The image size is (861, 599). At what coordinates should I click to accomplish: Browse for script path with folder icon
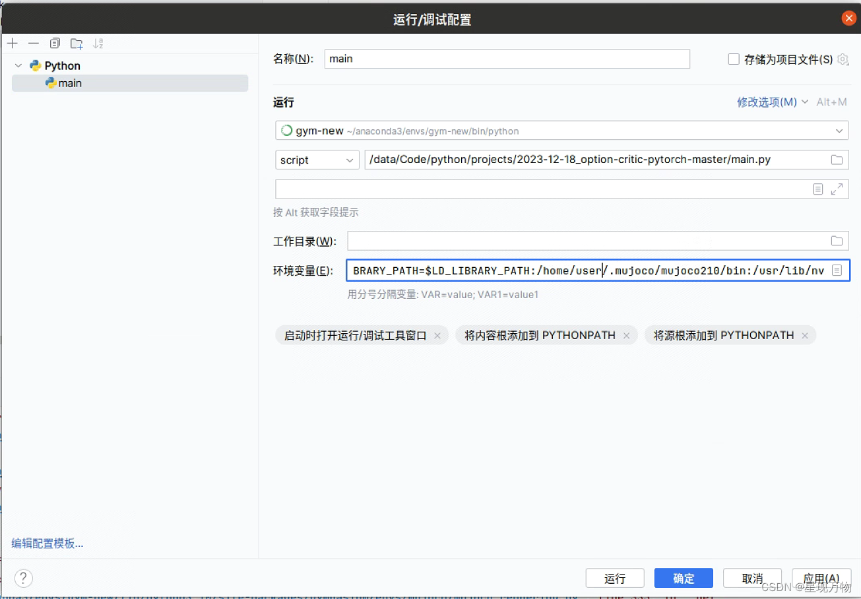pyautogui.click(x=837, y=160)
